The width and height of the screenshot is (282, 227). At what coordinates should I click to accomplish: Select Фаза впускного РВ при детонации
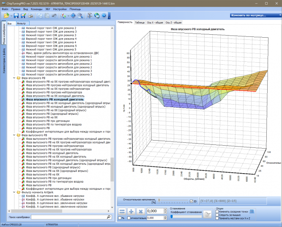click(x=48, y=121)
